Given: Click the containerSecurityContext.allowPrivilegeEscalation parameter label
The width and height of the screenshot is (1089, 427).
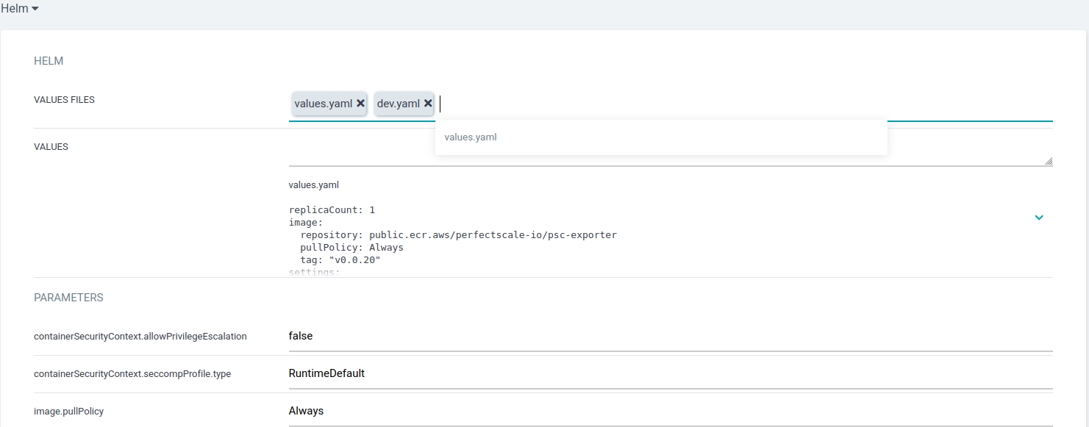Looking at the screenshot, I should coord(140,337).
